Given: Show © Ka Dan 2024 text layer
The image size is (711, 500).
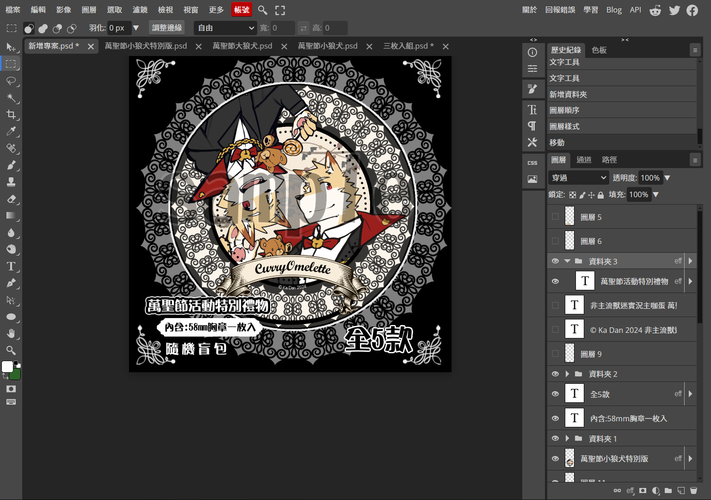Looking at the screenshot, I should 556,330.
